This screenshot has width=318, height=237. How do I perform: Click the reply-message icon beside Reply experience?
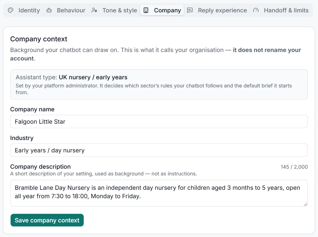pyautogui.click(x=190, y=10)
